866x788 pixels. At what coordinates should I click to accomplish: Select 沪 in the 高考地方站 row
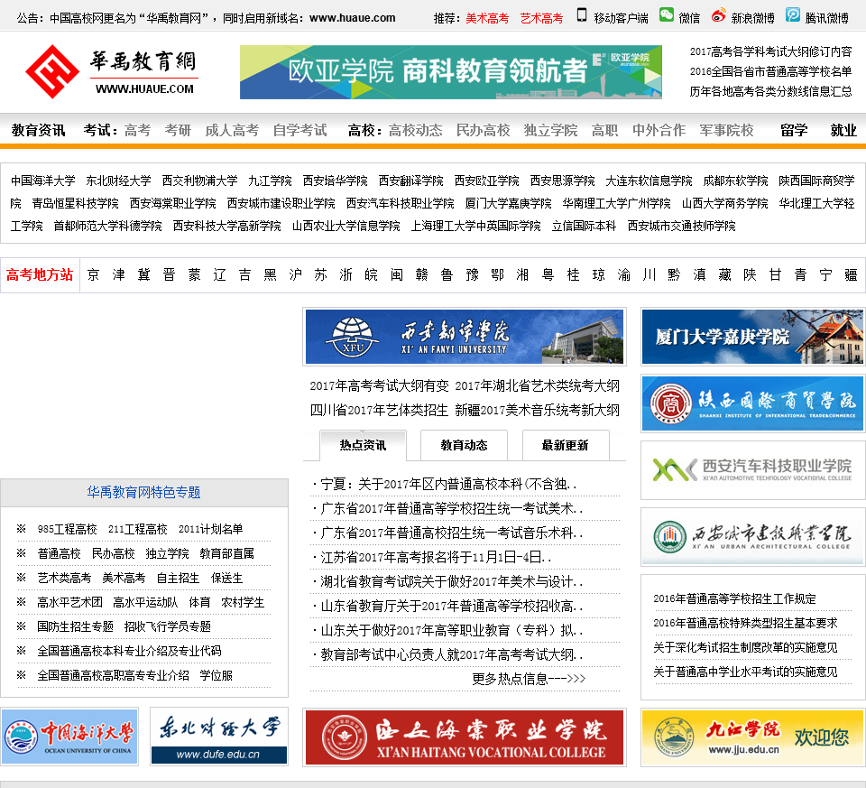click(x=296, y=274)
